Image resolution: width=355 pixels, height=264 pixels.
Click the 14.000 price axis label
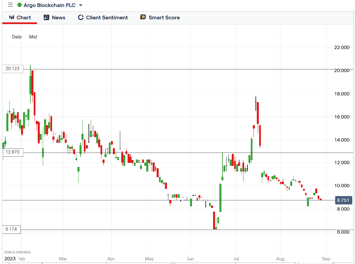342,140
